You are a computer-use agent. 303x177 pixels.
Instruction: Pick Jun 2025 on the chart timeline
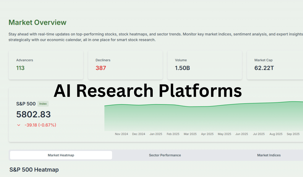coord(242,134)
